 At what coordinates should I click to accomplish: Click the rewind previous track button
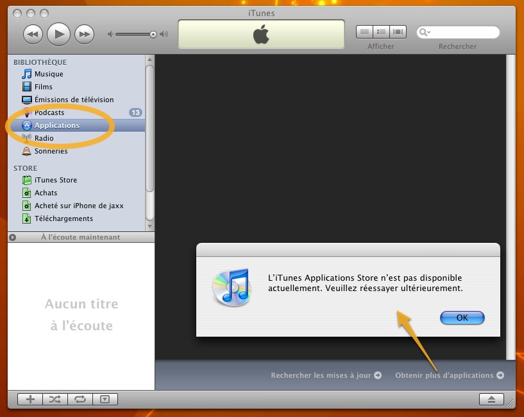(33, 33)
